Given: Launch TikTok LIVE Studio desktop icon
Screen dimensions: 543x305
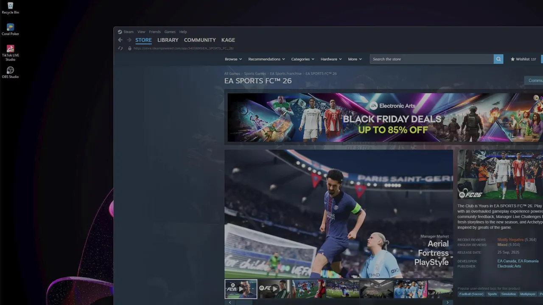Looking at the screenshot, I should (10, 53).
